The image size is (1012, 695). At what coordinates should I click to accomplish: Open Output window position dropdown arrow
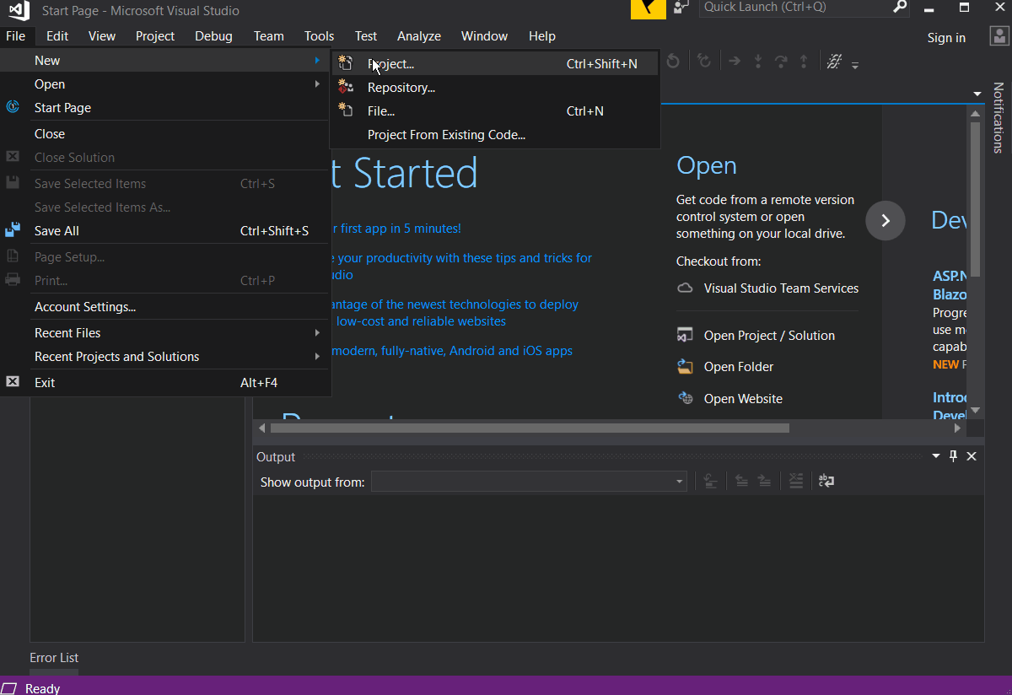(936, 456)
